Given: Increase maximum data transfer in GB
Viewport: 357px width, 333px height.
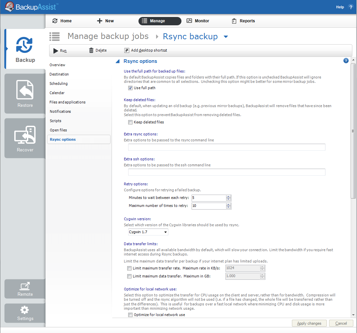Looking at the screenshot, I should (x=262, y=274).
